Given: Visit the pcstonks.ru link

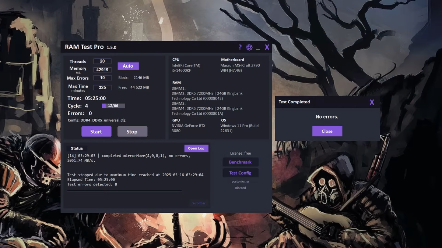Looking at the screenshot, I should pos(240,181).
